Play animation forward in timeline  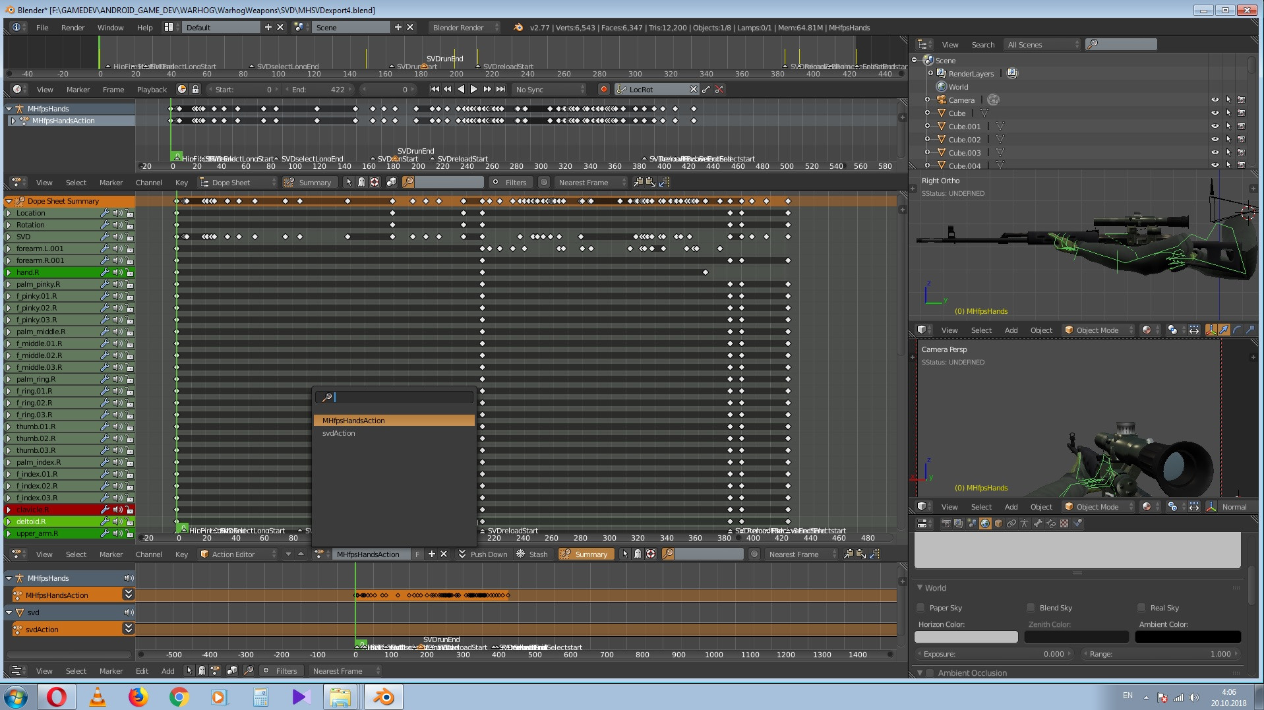pyautogui.click(x=473, y=89)
